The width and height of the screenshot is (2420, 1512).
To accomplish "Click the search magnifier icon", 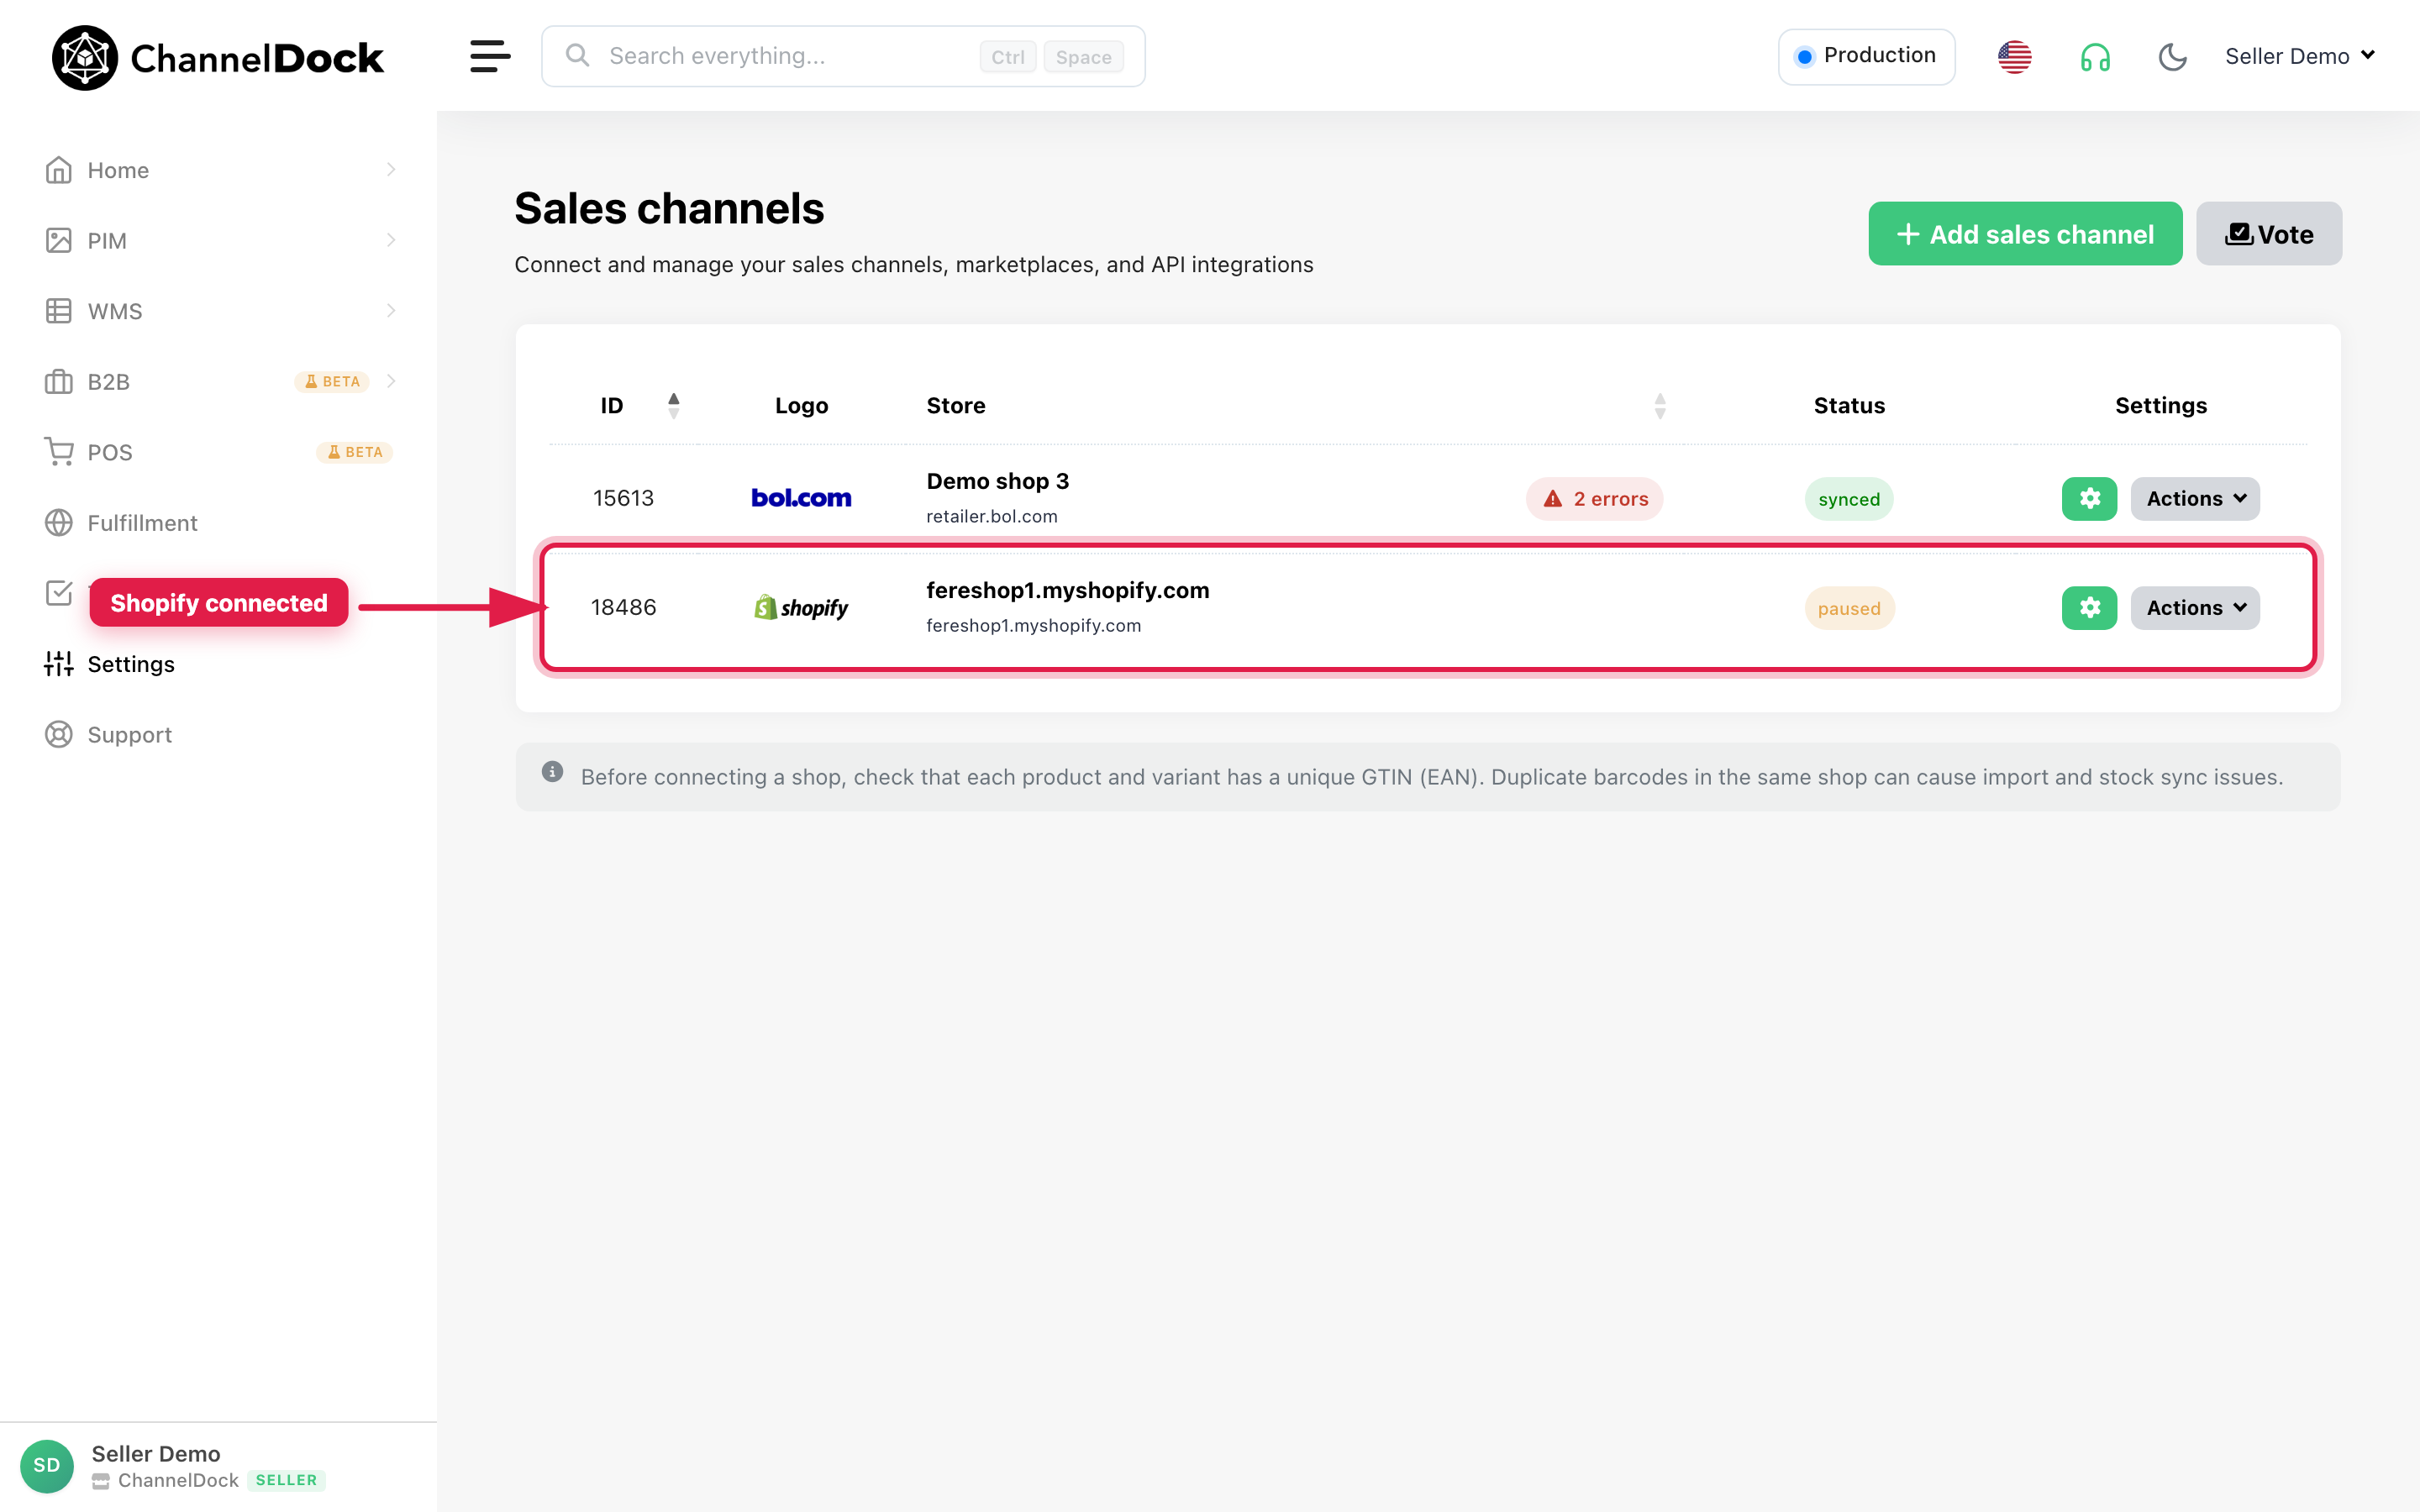I will (x=577, y=55).
